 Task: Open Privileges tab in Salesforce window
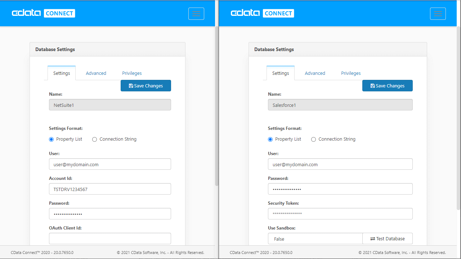[351, 73]
